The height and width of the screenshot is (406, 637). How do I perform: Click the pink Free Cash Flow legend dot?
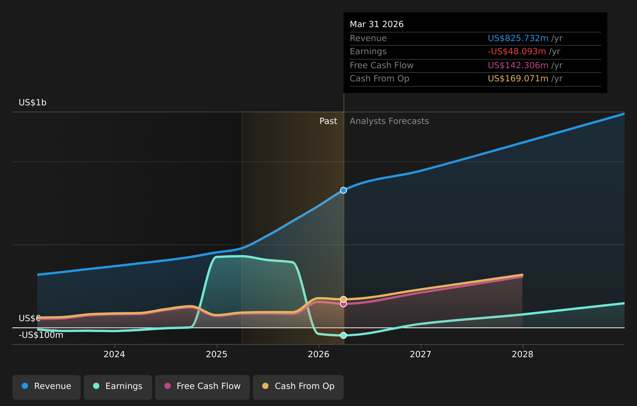[x=168, y=386]
